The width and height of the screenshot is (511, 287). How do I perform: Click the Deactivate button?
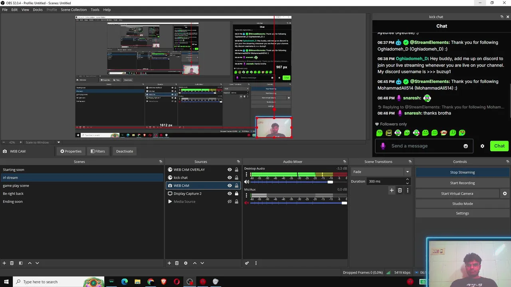point(125,151)
